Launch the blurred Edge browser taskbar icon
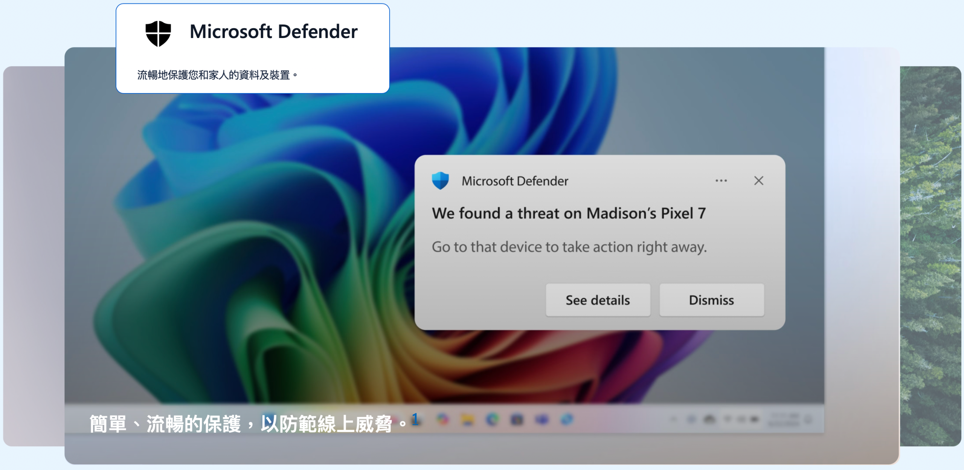 tap(493, 420)
